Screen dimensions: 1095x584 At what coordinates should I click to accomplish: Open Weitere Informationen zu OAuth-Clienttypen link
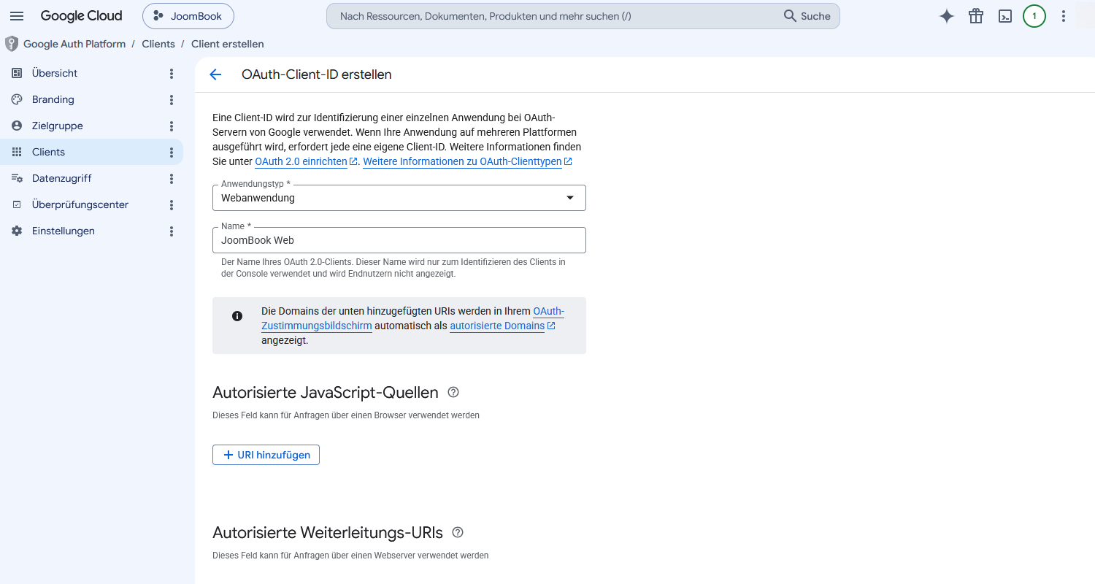coord(467,161)
